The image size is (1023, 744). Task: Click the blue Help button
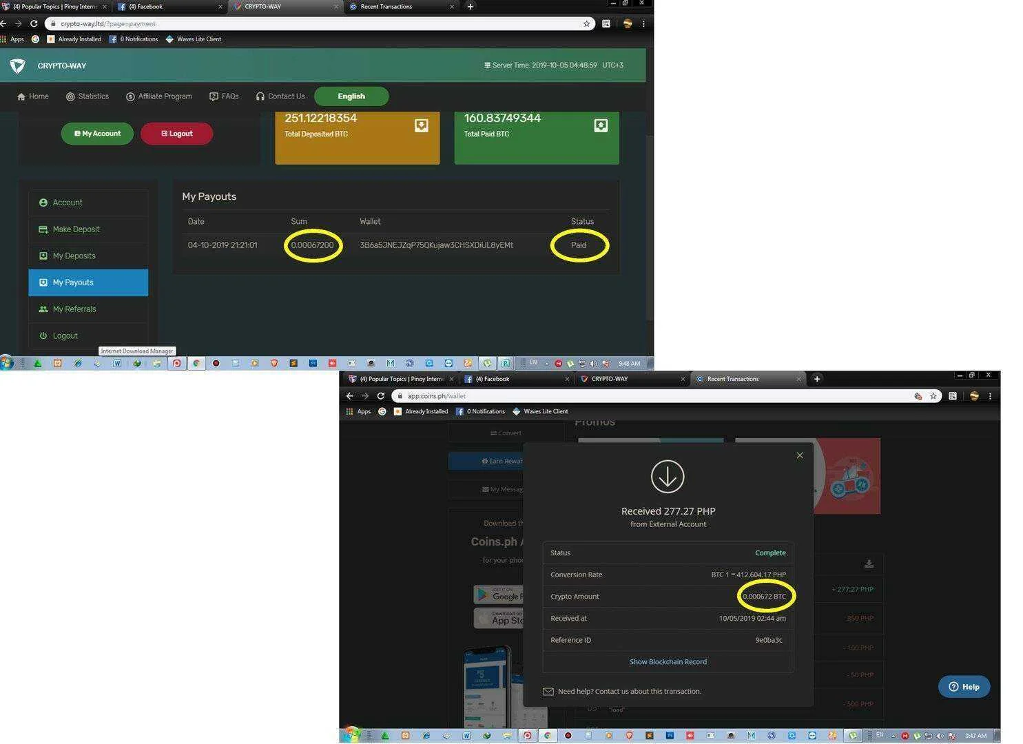(964, 687)
